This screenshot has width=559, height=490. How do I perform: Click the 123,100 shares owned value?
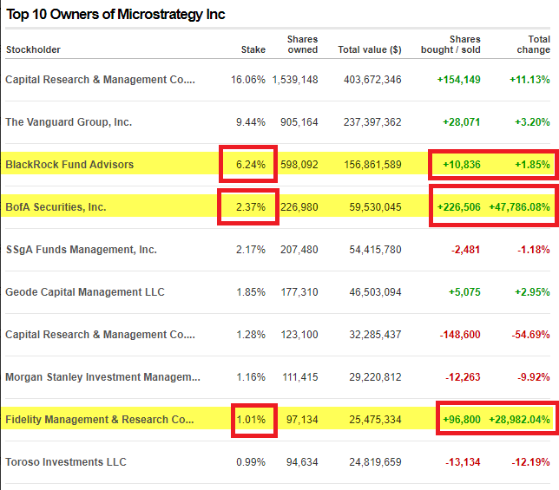point(299,335)
